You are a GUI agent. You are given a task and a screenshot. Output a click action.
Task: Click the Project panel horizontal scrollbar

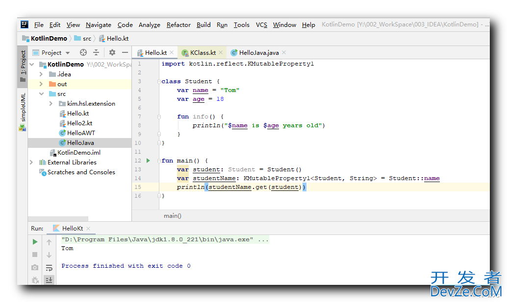[x=58, y=218]
